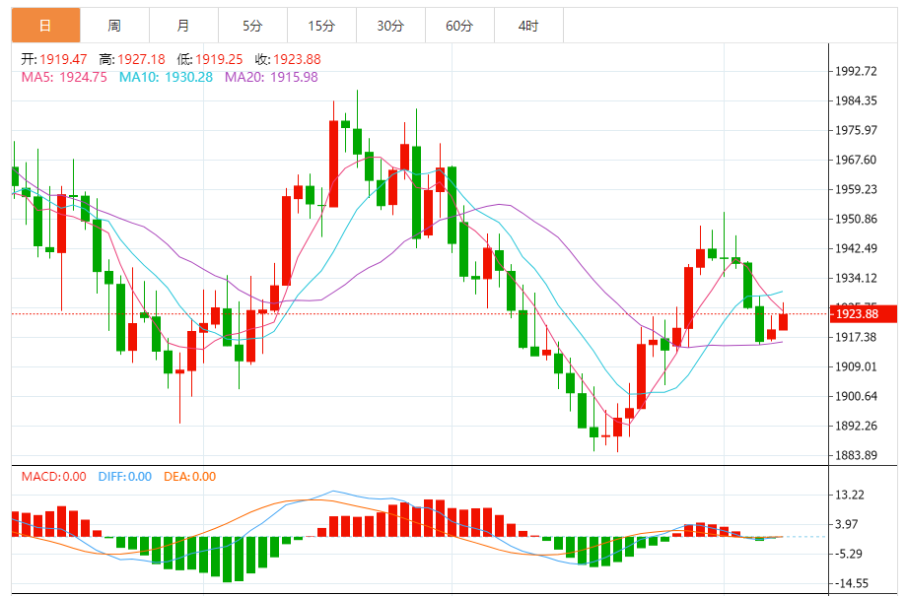Switch to the 周 weekly tab
Image resolution: width=906 pixels, height=596 pixels.
(x=114, y=26)
